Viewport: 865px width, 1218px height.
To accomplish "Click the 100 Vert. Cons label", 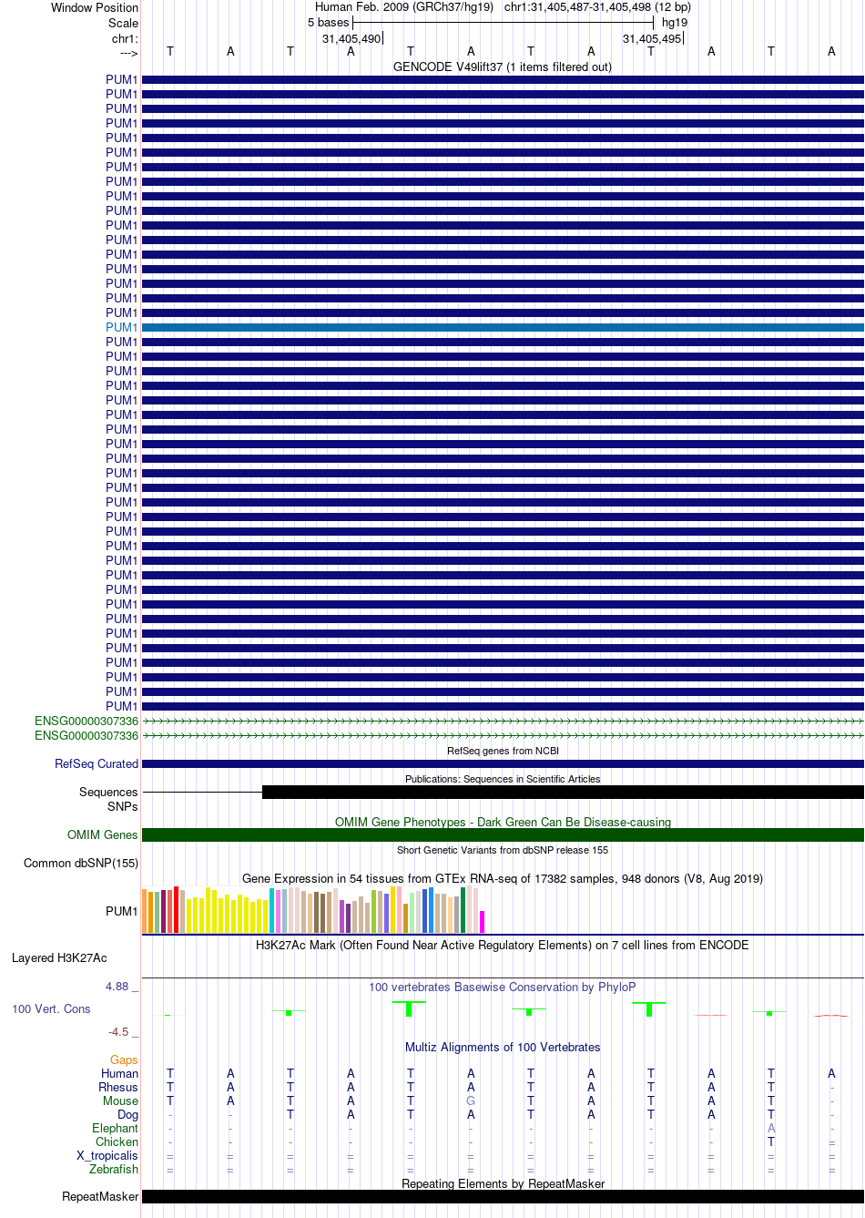I will tap(51, 1008).
